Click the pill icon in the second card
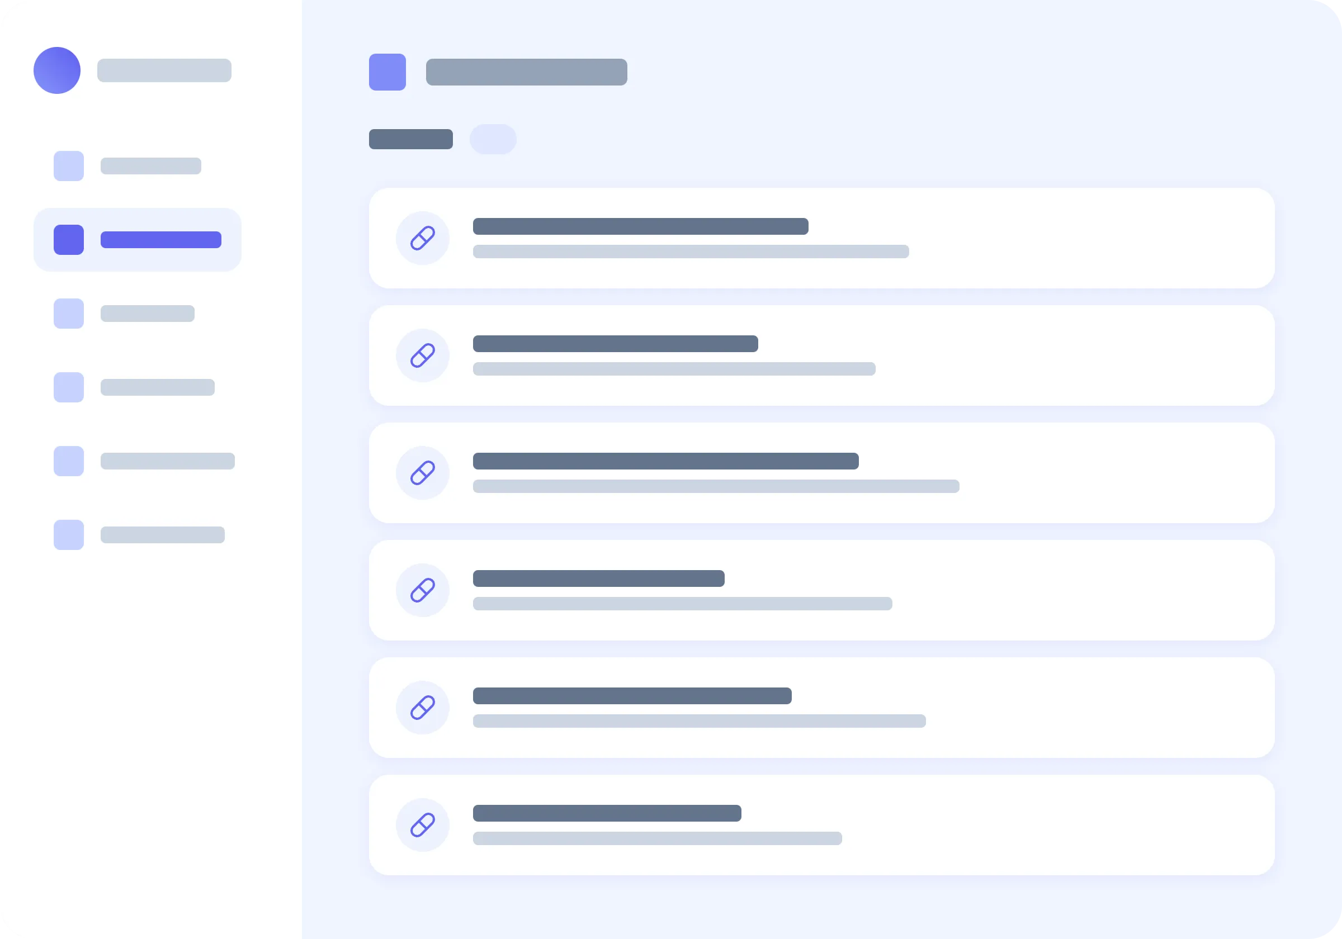Image resolution: width=1342 pixels, height=939 pixels. click(422, 355)
